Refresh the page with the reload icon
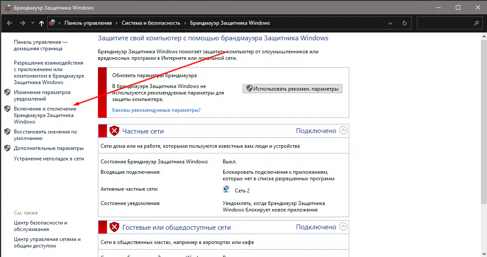 point(404,23)
